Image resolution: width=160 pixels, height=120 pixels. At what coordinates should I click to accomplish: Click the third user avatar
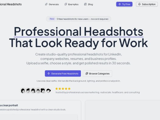[x=33, y=90]
